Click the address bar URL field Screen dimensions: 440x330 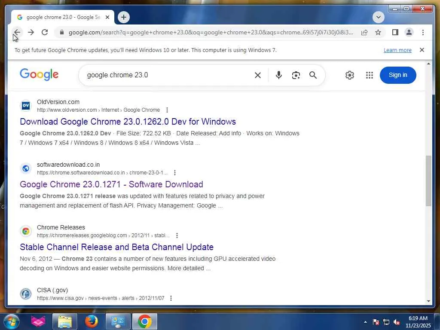tap(211, 32)
